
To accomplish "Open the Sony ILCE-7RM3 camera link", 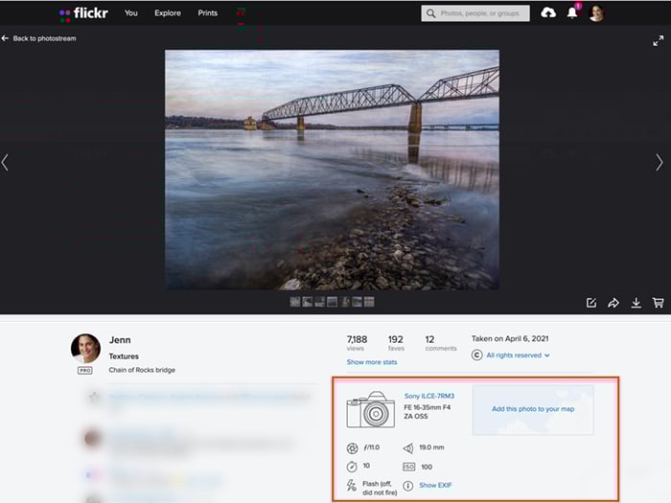I will click(429, 396).
